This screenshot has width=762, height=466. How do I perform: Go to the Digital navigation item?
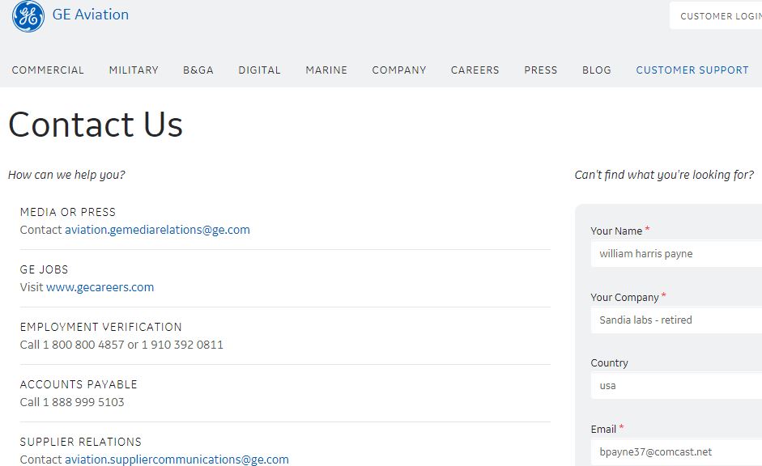click(x=259, y=70)
